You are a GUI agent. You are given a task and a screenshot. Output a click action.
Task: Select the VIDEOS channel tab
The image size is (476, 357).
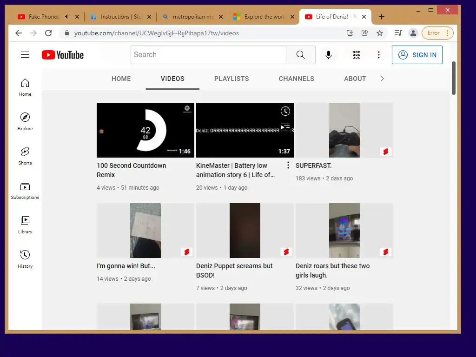[172, 79]
